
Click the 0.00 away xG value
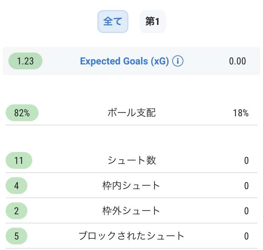pyautogui.click(x=237, y=61)
